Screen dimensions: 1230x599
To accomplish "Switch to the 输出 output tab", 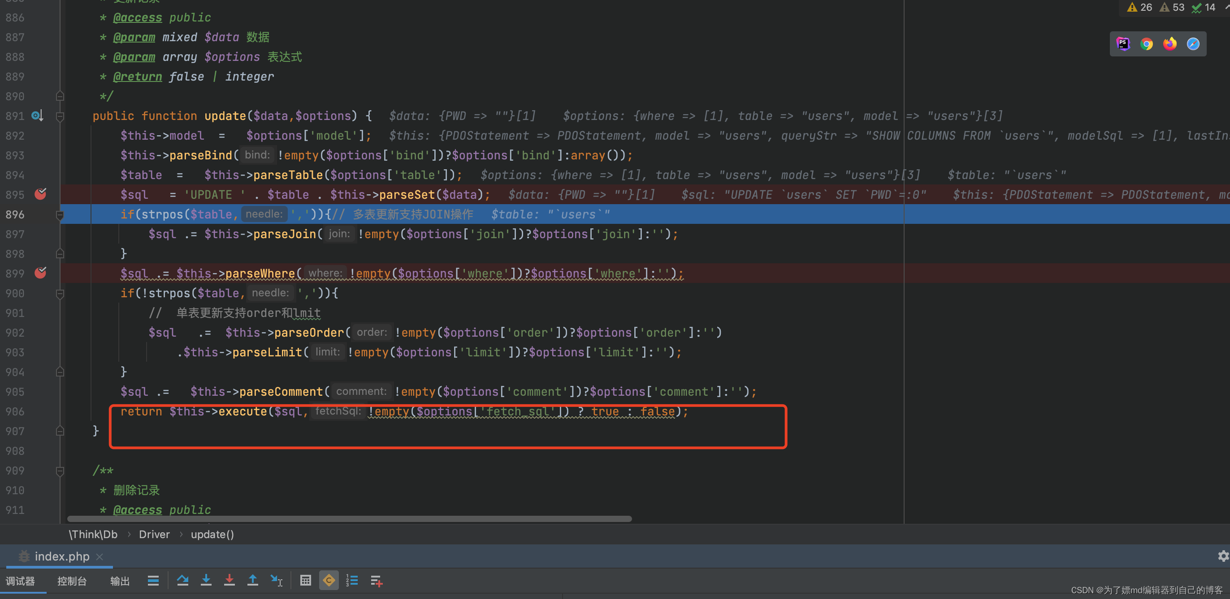I will [x=120, y=581].
